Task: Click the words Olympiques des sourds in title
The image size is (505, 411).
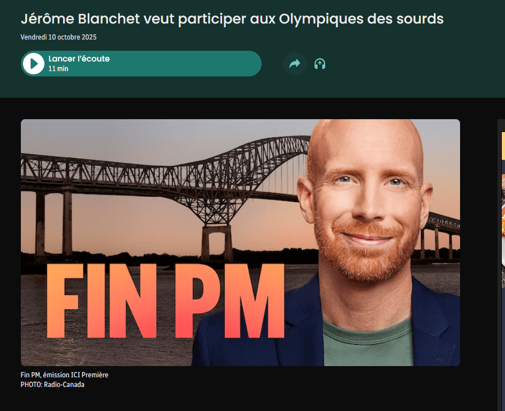Action: point(361,19)
